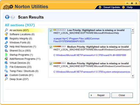Click the Repair button

pos(99,95)
